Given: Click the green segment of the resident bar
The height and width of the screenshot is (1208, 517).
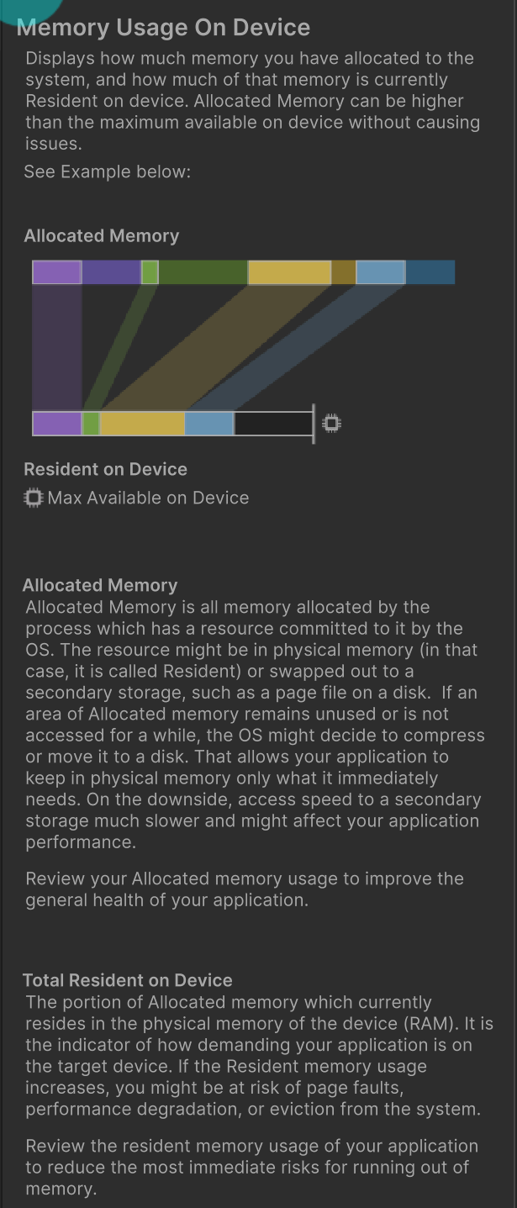Looking at the screenshot, I should click(91, 424).
